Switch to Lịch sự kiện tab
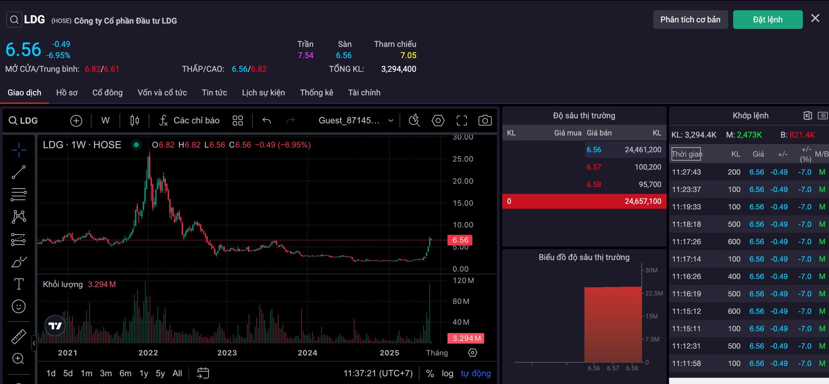 tap(263, 93)
